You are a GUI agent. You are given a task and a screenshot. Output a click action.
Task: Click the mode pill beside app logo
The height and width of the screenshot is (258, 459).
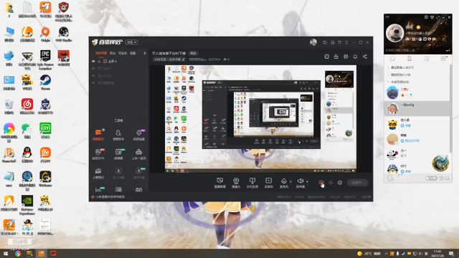tap(132, 42)
